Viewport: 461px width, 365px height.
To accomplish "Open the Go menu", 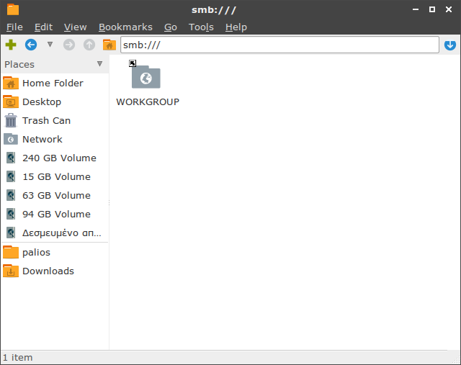I will pos(171,27).
